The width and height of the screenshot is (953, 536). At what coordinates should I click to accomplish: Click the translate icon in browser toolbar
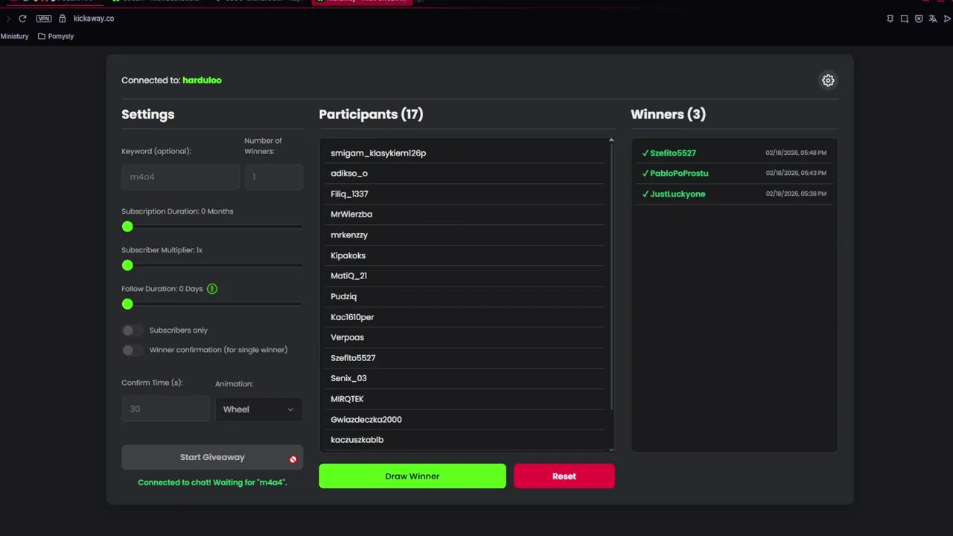(933, 19)
